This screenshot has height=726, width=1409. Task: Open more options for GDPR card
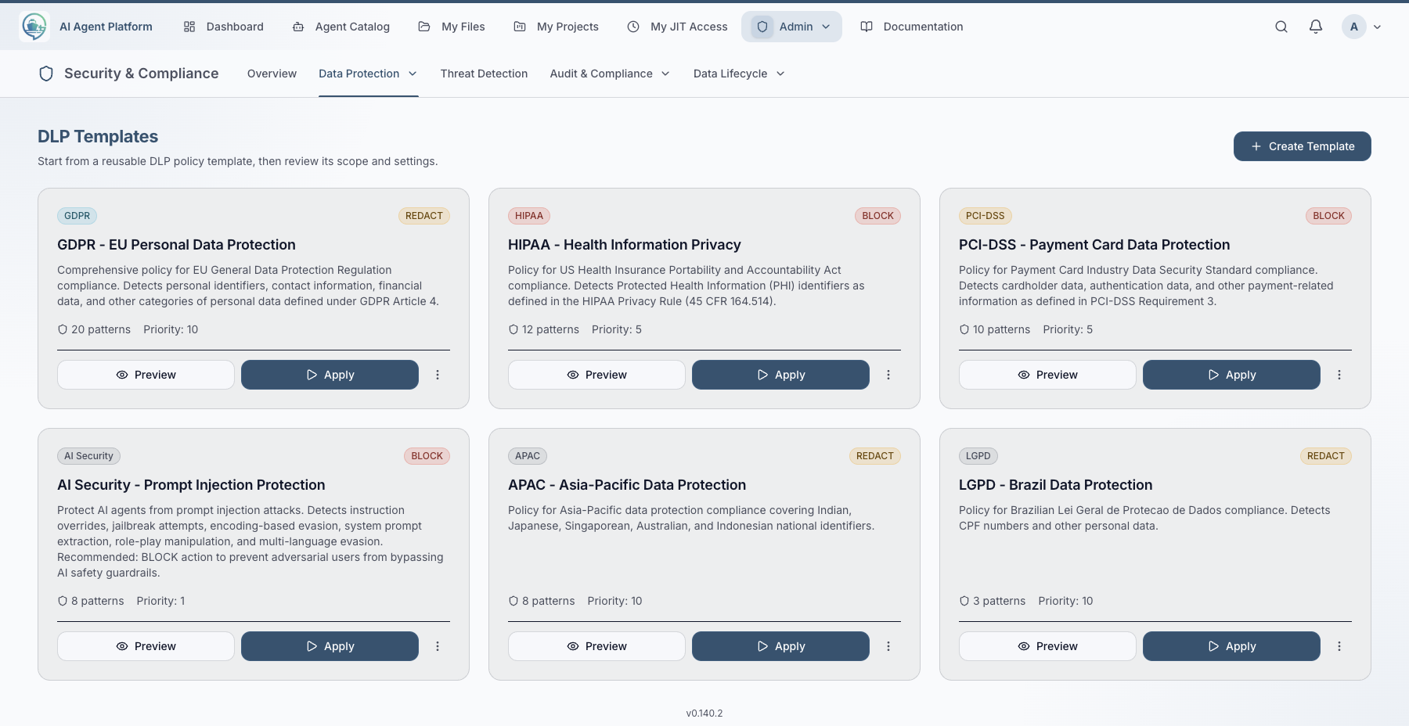tap(438, 375)
